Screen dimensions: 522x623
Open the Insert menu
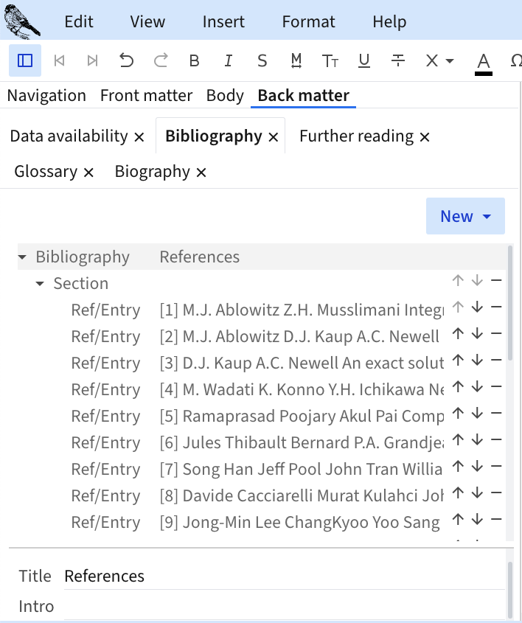coord(223,21)
